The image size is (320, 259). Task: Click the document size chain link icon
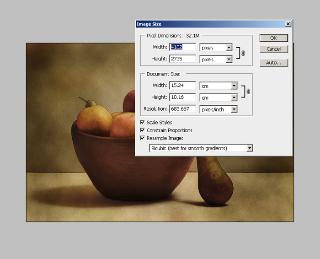[x=248, y=92]
